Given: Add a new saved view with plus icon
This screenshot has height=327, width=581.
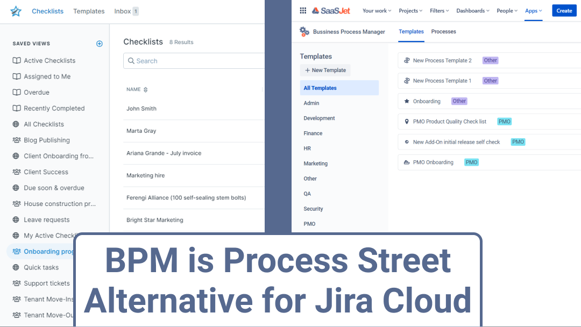Looking at the screenshot, I should (x=100, y=44).
